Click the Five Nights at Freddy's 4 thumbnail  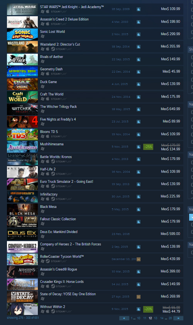click(22, 122)
